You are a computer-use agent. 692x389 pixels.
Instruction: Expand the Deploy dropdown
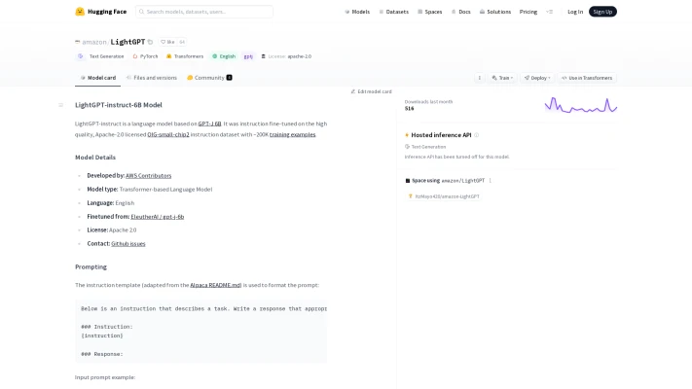tap(537, 78)
